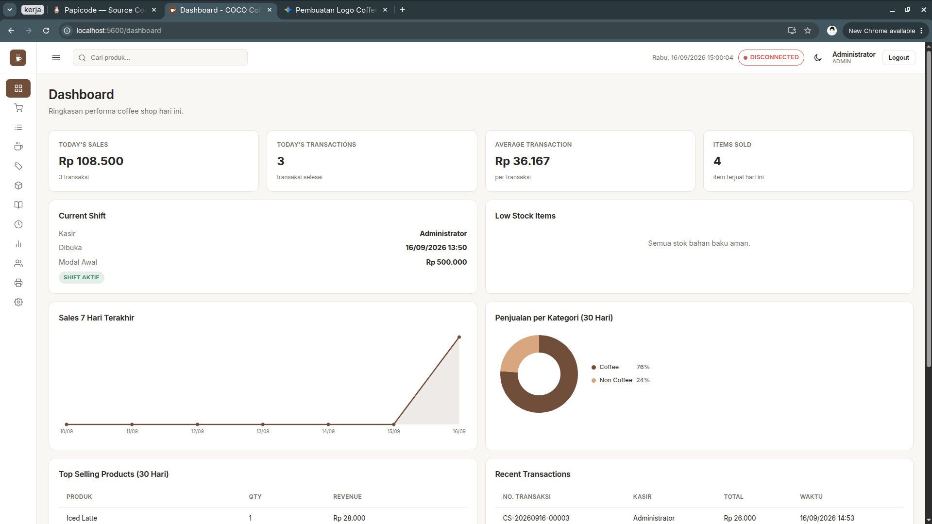932x524 pixels.
Task: Click the 16/09 data point on sales chart
Action: 459,337
